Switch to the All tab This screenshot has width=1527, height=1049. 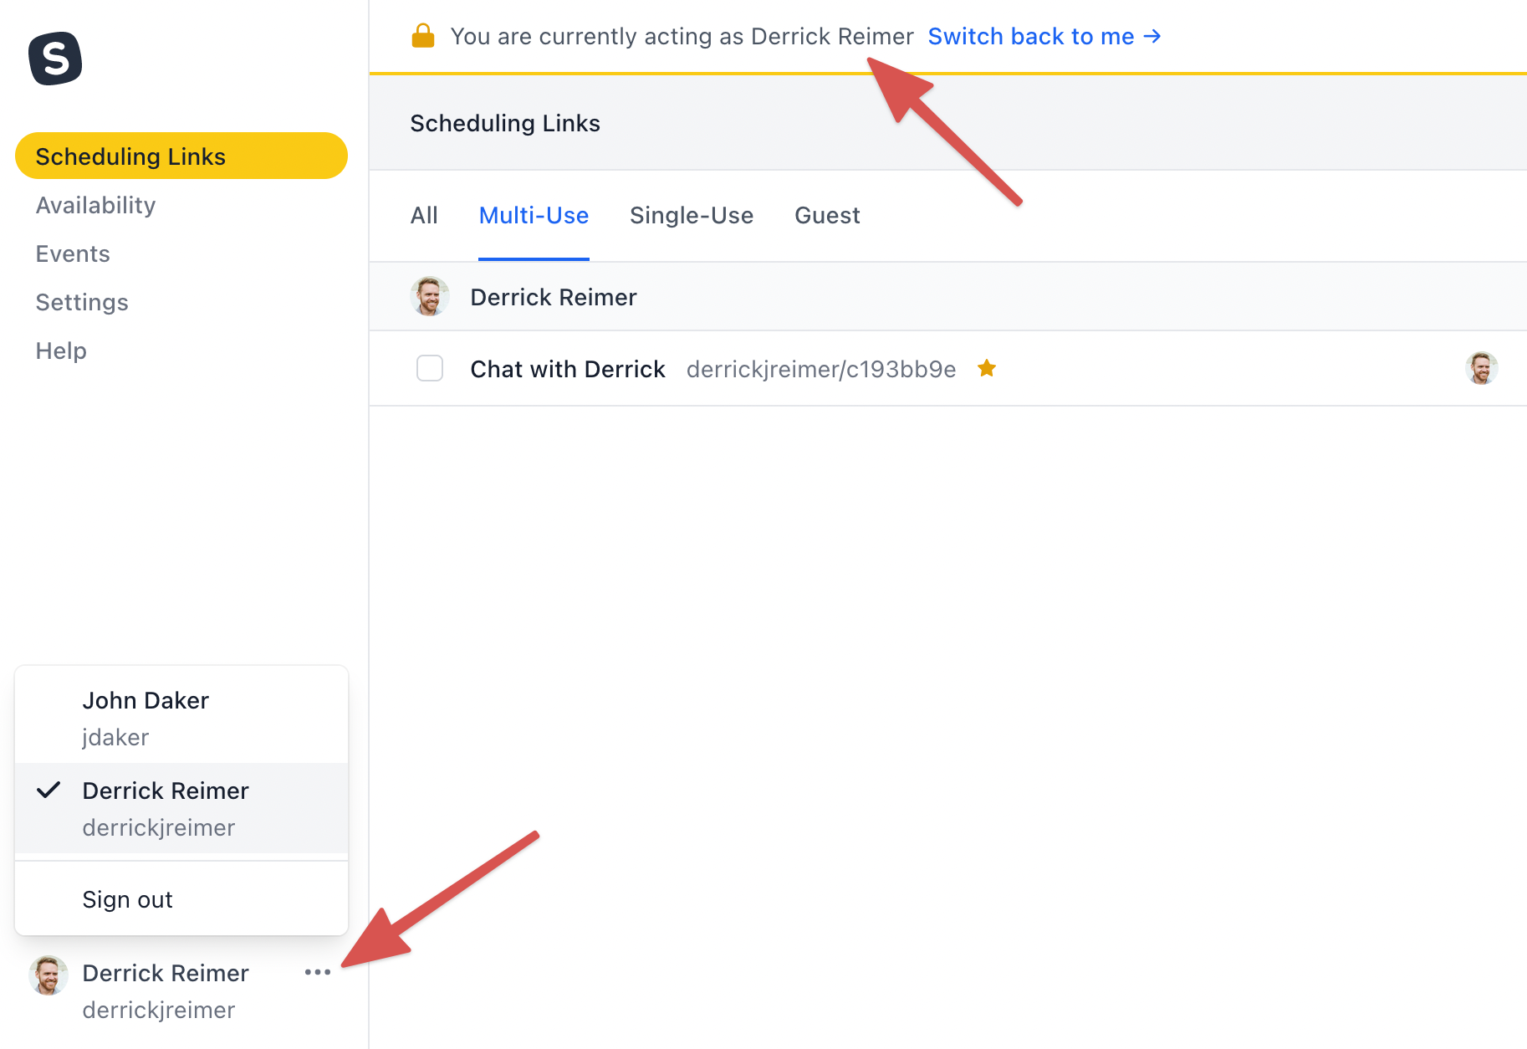pos(424,216)
